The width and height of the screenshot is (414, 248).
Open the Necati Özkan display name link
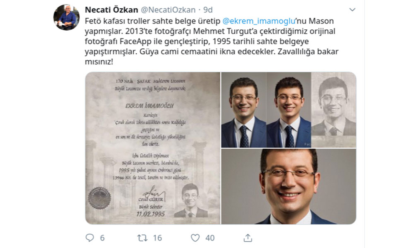pos(111,10)
